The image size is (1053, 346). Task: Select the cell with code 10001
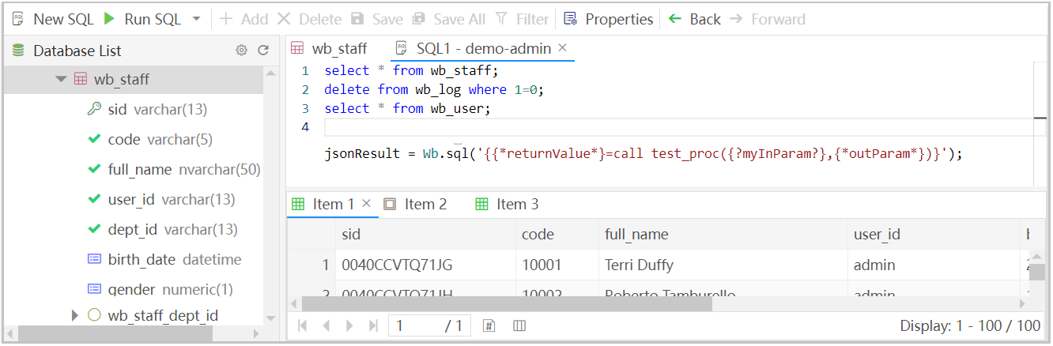(557, 265)
